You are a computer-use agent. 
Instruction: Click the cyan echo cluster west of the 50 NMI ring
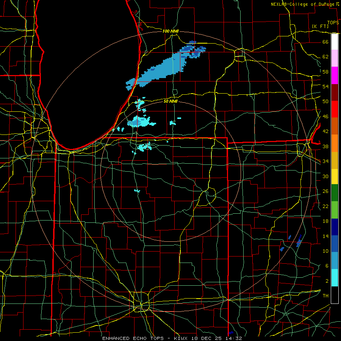141,122
